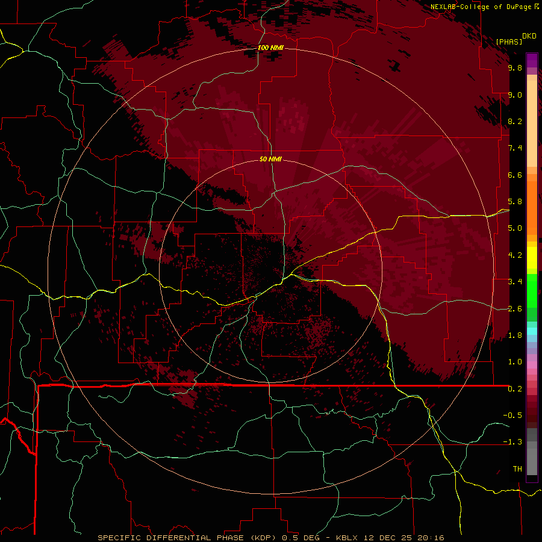Click the 2.6 value on the color scale
The width and height of the screenshot is (542, 542).
coord(515,309)
